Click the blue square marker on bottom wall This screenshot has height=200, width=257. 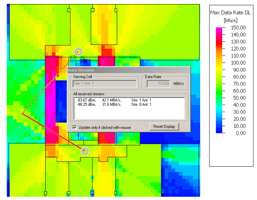(92, 193)
